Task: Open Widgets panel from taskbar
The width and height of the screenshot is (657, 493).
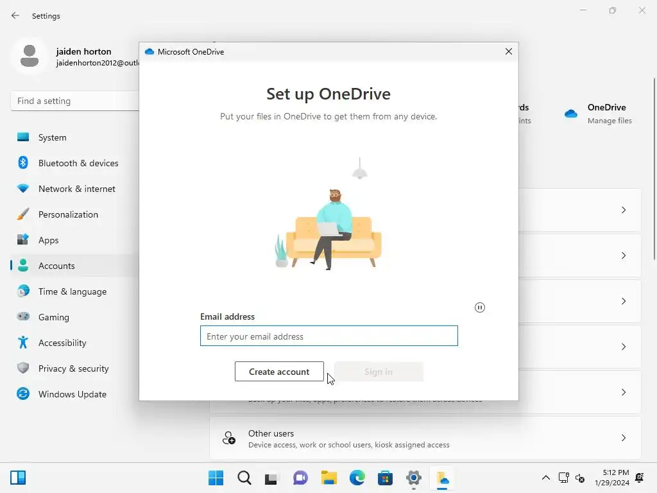Action: click(18, 478)
